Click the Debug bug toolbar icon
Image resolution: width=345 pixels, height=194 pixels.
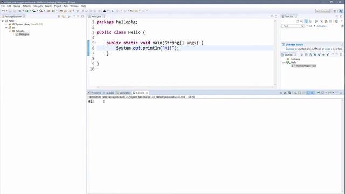(19, 11)
